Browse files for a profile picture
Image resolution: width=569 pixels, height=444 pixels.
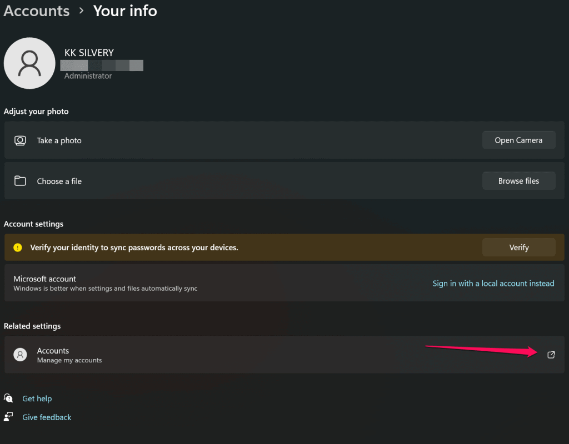point(518,181)
